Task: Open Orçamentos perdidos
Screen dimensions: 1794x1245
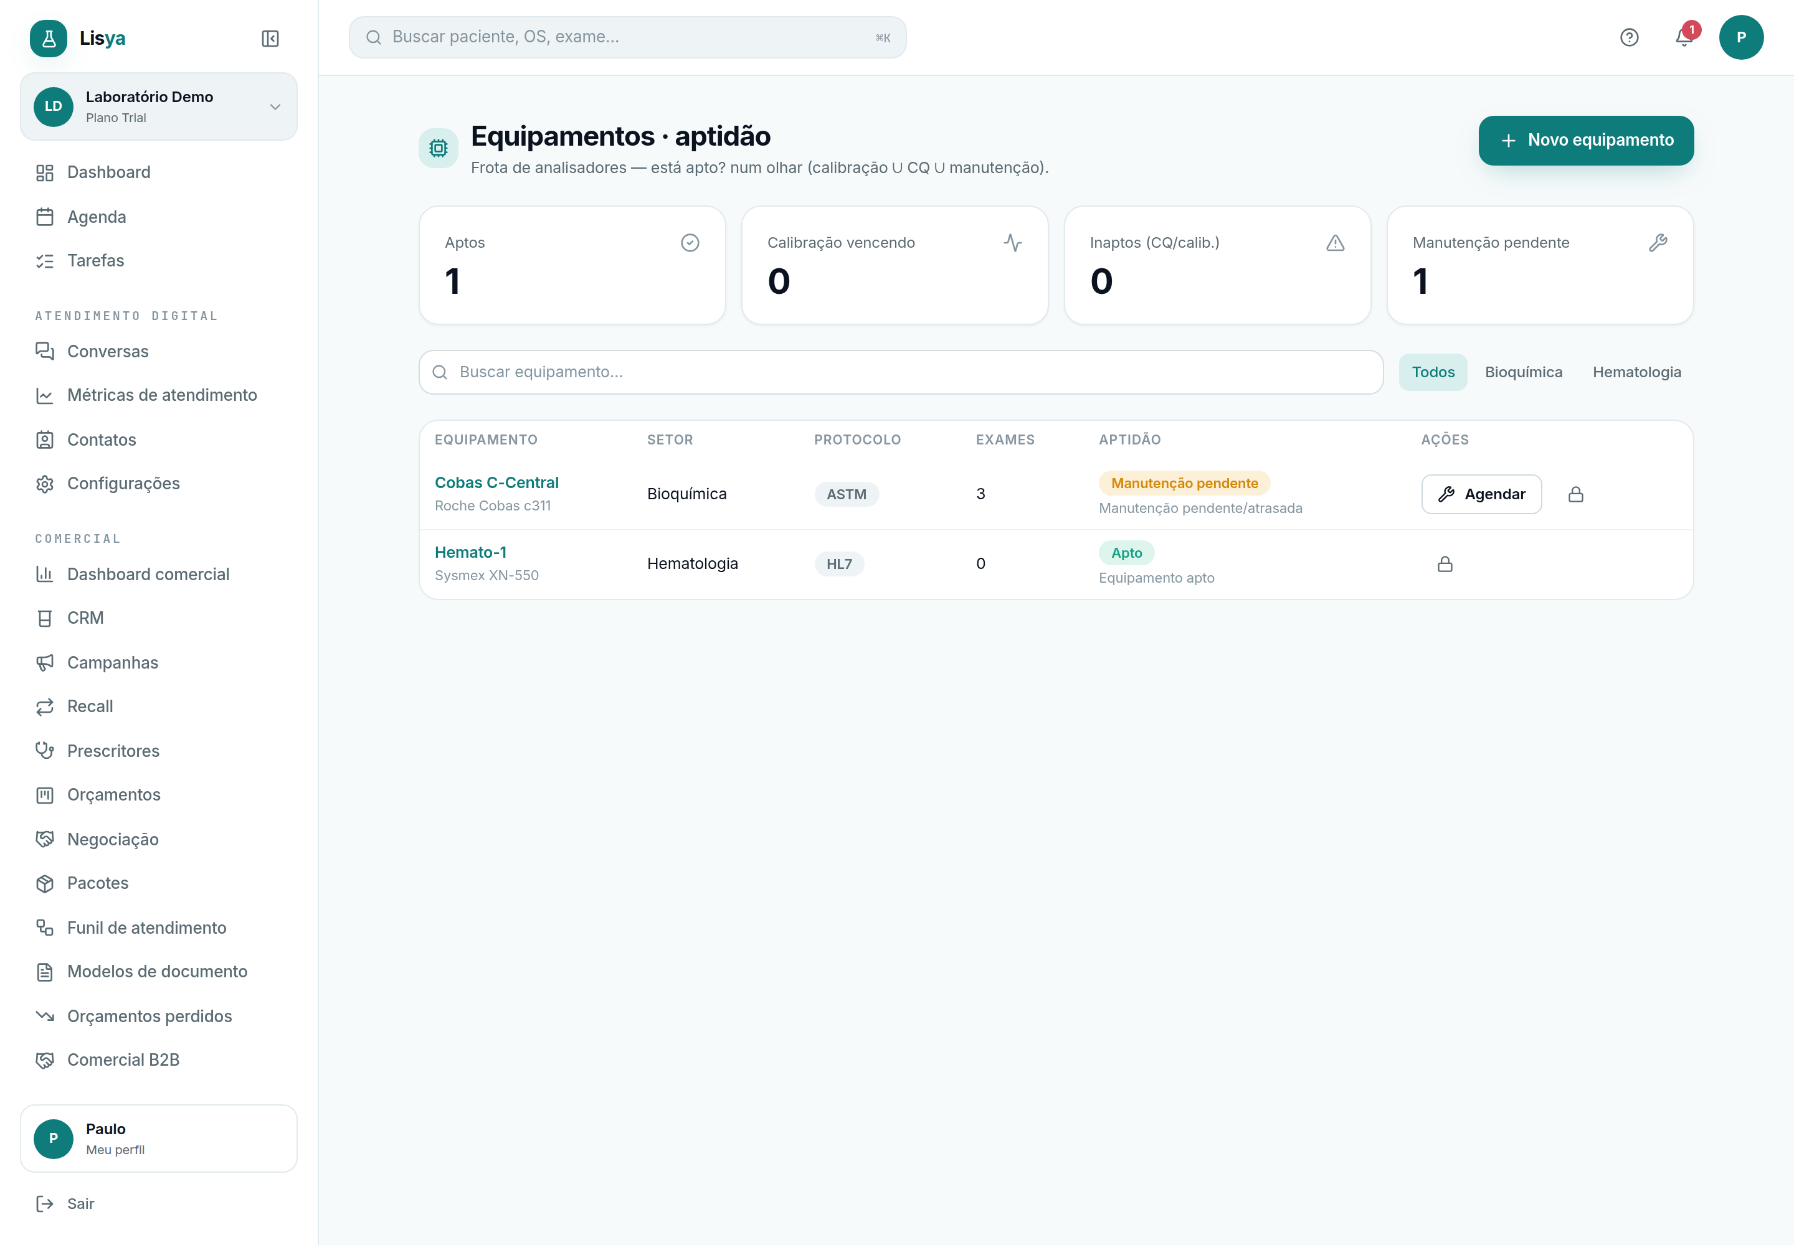Action: point(158,1017)
